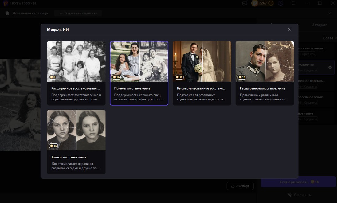Screen dimensions: 337x203
Task: Click the title "Расширенное восстановление ..." with group photos
Action: [x=76, y=88]
